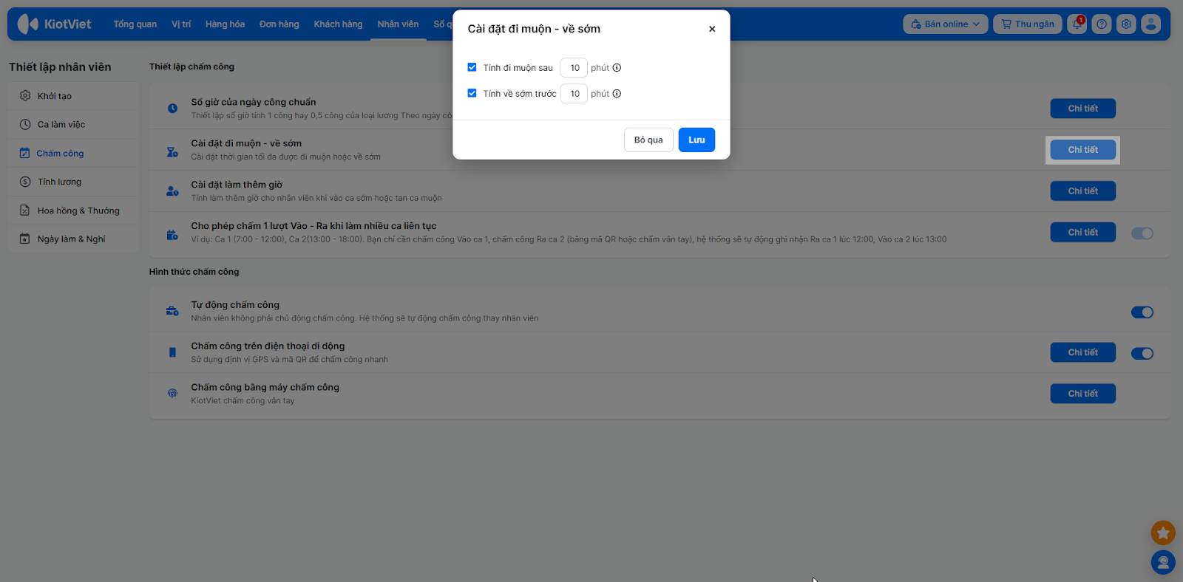Open the Hàng hóa menu

point(225,24)
